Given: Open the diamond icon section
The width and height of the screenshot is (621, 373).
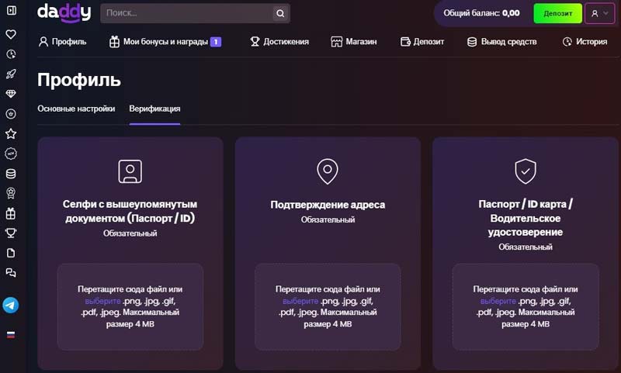Looking at the screenshot, I should [x=11, y=94].
